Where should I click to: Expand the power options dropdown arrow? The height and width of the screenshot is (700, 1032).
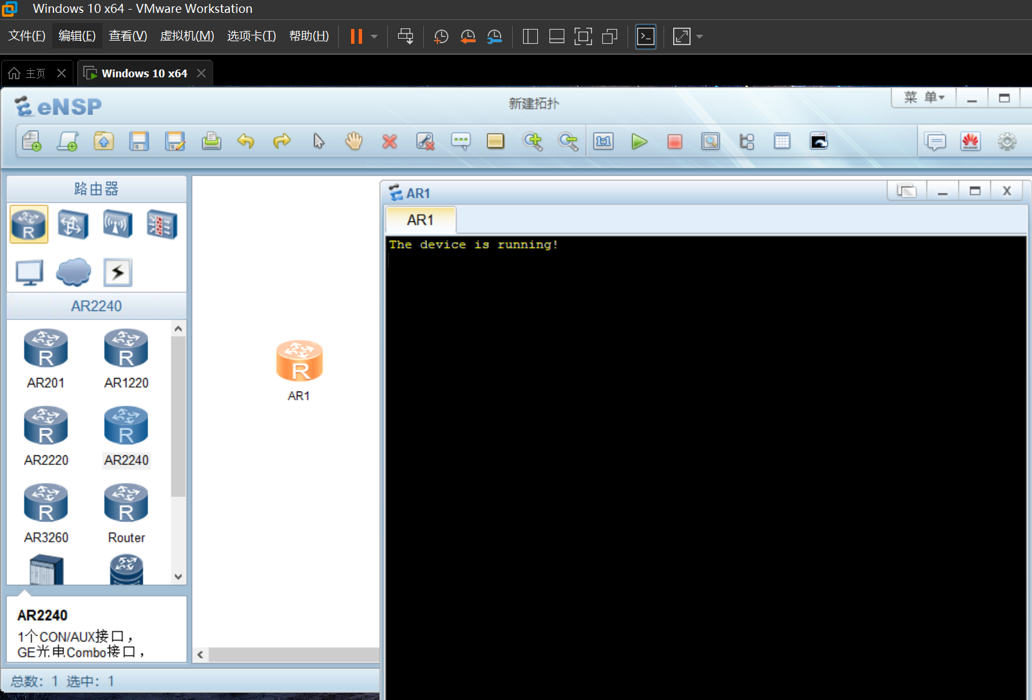coord(374,37)
